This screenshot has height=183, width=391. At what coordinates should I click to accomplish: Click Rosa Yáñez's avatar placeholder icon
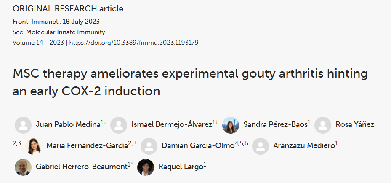click(323, 125)
